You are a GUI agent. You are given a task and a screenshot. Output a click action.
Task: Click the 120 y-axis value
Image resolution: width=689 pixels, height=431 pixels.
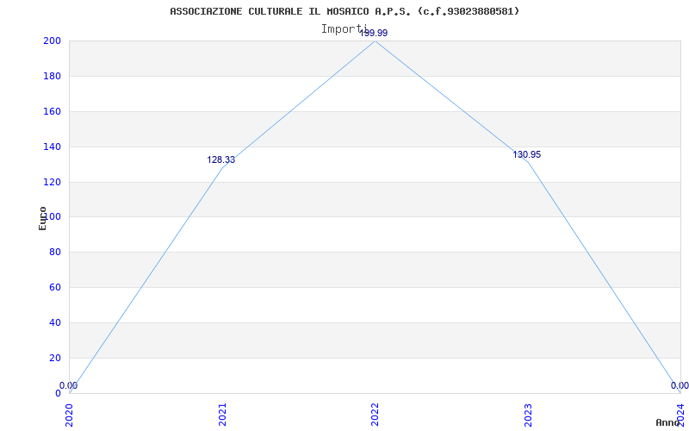(x=52, y=182)
